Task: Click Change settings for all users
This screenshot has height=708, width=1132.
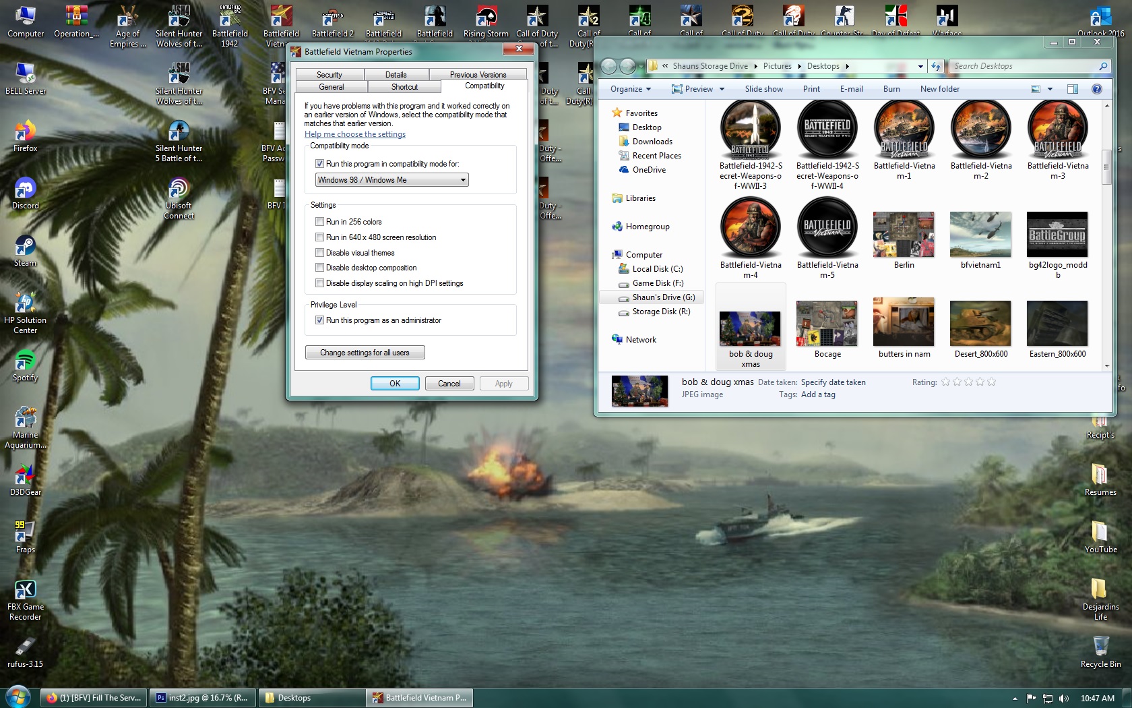Action: click(365, 353)
